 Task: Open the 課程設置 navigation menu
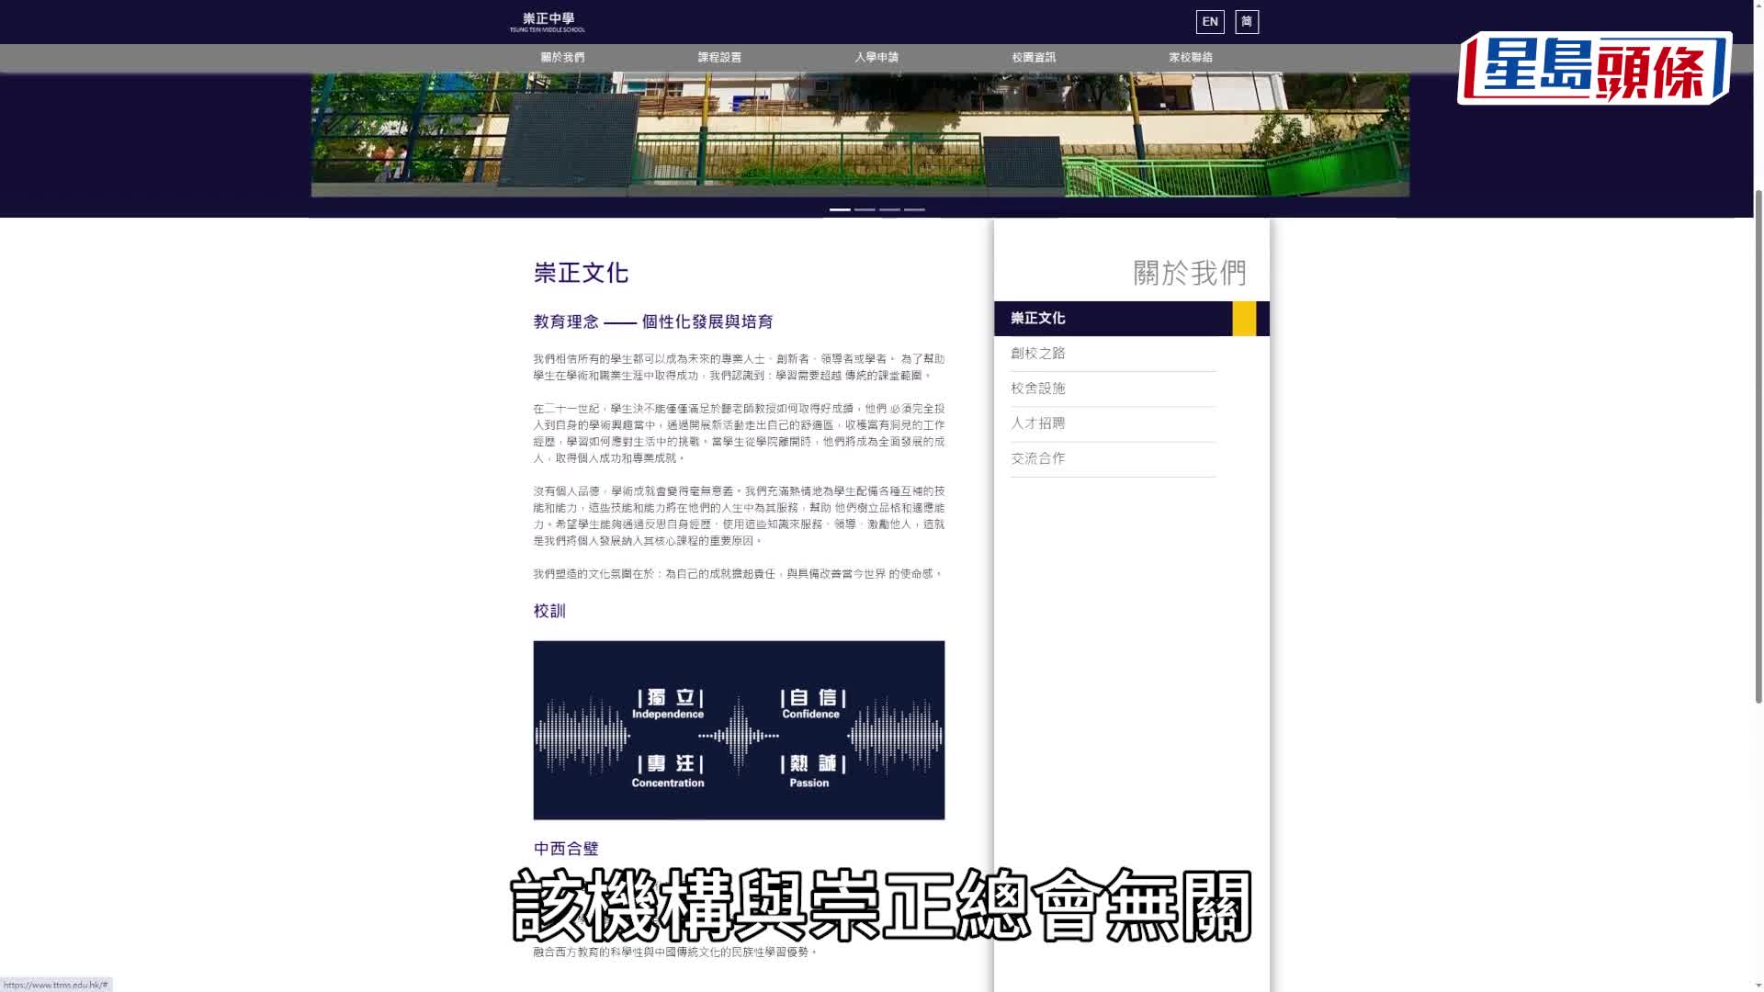click(x=719, y=57)
